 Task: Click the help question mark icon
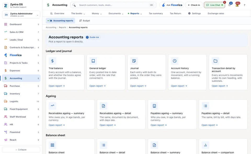pyautogui.click(x=244, y=5)
